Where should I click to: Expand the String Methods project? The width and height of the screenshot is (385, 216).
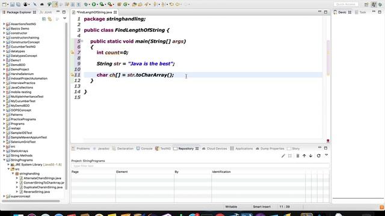click(4, 155)
